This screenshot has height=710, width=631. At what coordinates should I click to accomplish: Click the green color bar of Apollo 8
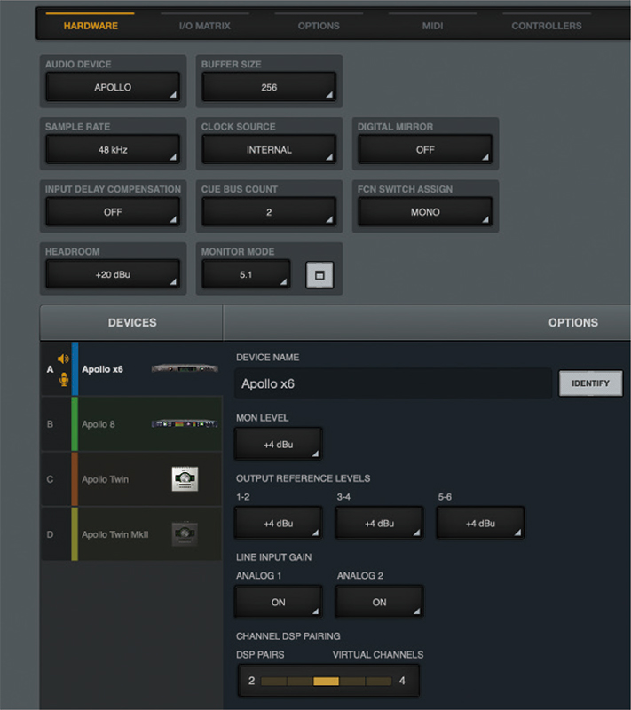click(x=75, y=424)
